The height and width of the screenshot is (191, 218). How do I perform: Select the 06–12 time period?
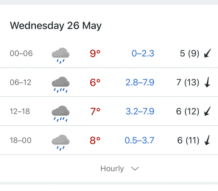(20, 82)
